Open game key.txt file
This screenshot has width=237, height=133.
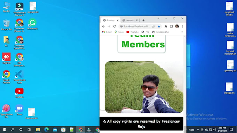coord(230,66)
